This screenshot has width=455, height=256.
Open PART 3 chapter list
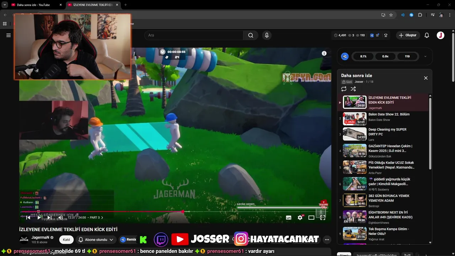(x=97, y=218)
